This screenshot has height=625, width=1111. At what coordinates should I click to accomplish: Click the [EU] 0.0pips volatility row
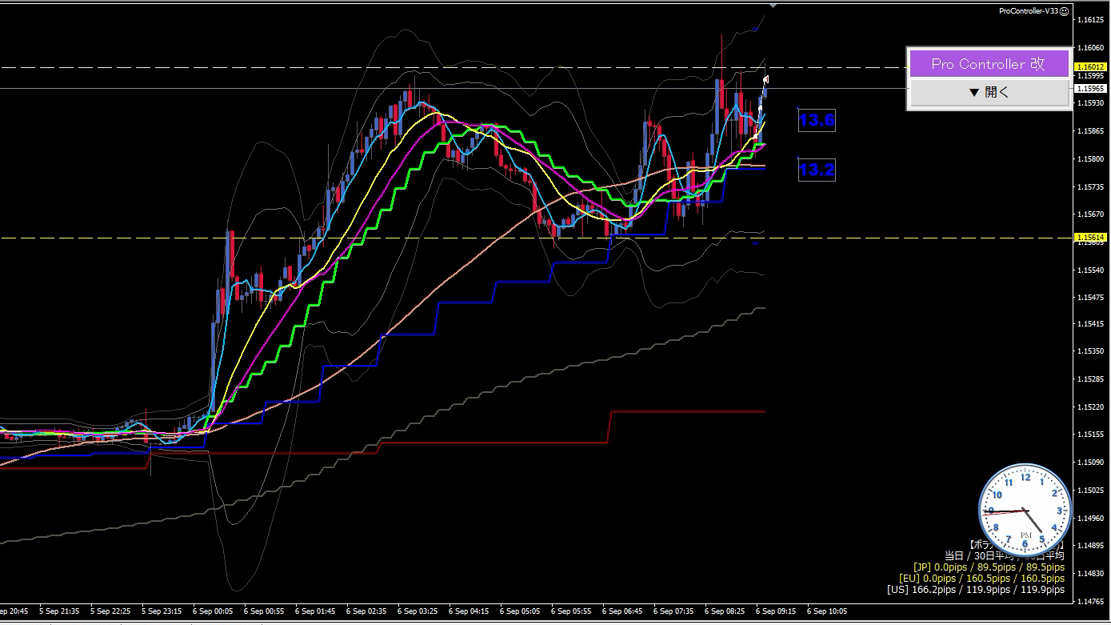coord(981,578)
